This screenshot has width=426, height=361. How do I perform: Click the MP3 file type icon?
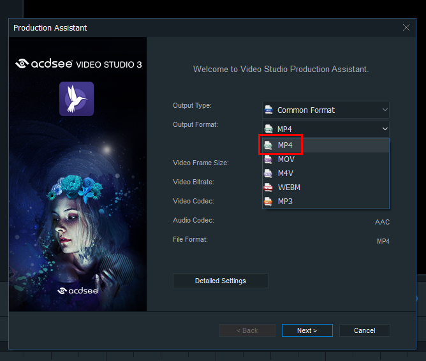(268, 202)
